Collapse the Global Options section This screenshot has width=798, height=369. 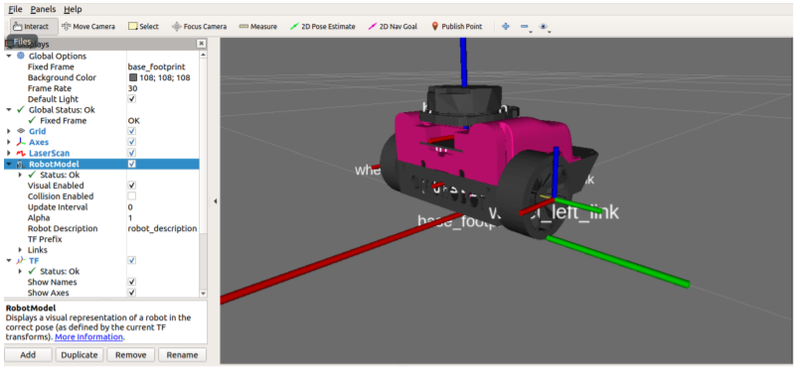9,56
